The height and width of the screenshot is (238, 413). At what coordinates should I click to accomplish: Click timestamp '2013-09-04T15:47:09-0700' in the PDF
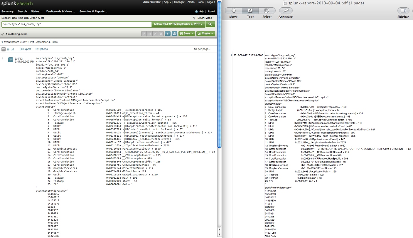click(248, 55)
